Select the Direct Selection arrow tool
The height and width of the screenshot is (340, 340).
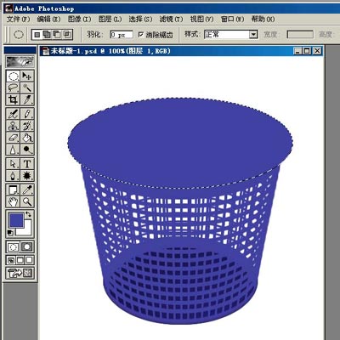[13, 163]
